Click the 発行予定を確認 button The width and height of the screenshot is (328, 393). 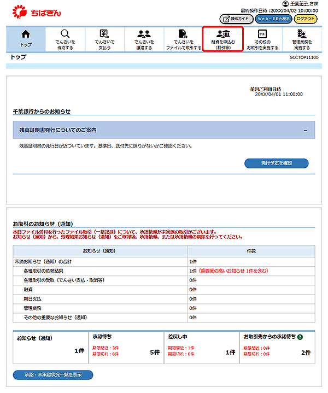(x=276, y=163)
